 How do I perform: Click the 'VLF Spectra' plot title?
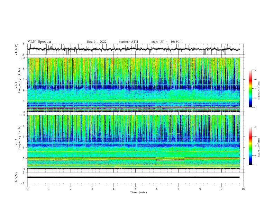pos(39,42)
